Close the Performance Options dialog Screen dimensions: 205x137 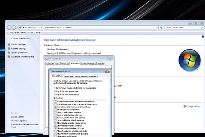click(x=107, y=71)
